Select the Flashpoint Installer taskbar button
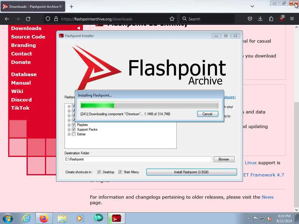 116,218
